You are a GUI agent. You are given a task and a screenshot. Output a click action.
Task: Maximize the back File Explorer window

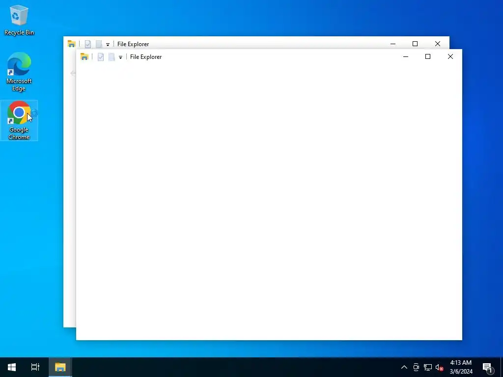pyautogui.click(x=415, y=44)
